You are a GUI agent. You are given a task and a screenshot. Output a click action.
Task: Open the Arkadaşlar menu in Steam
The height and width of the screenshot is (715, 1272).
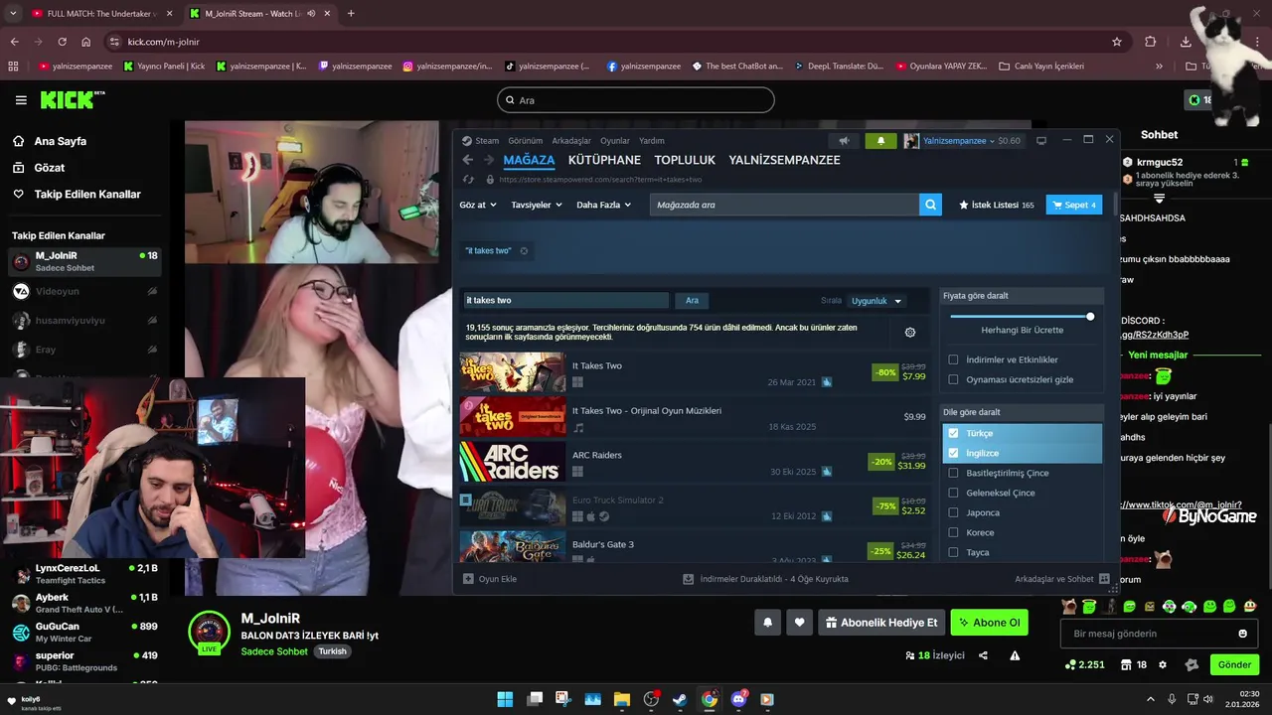pos(571,141)
